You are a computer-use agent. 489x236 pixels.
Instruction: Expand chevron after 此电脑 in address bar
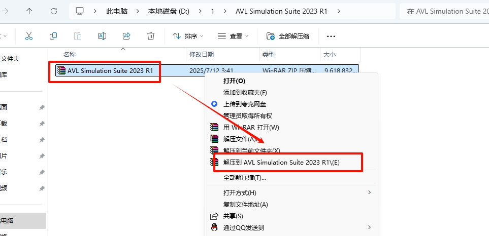(x=138, y=11)
